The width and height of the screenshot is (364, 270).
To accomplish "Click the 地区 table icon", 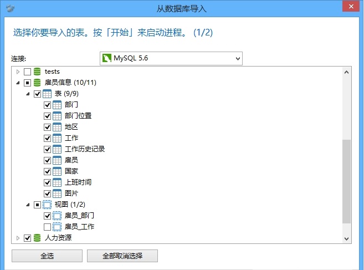I will tap(57, 127).
